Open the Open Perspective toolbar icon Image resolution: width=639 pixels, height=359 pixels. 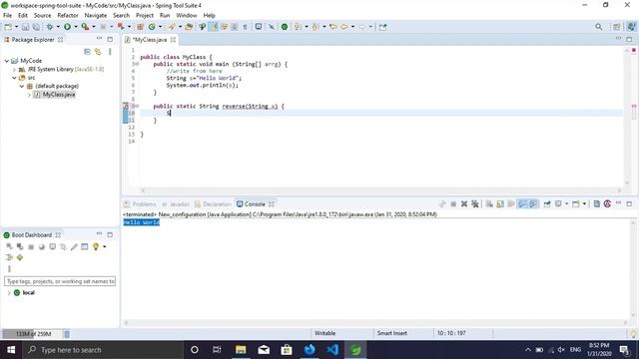(x=617, y=27)
